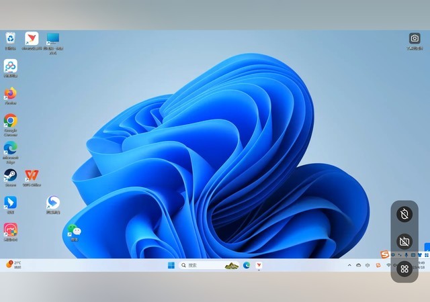Open the Recycle Bin desktop icon
Viewport: 430px width, 302px height.
pos(11,40)
